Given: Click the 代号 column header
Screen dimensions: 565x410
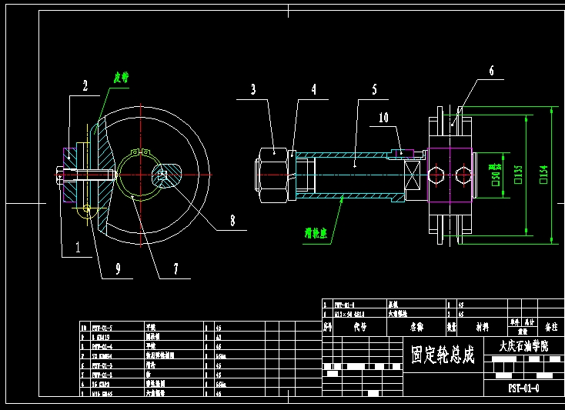Looking at the screenshot, I should [360, 327].
